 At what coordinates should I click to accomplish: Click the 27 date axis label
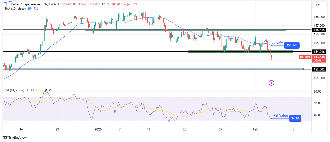[x=221, y=129]
